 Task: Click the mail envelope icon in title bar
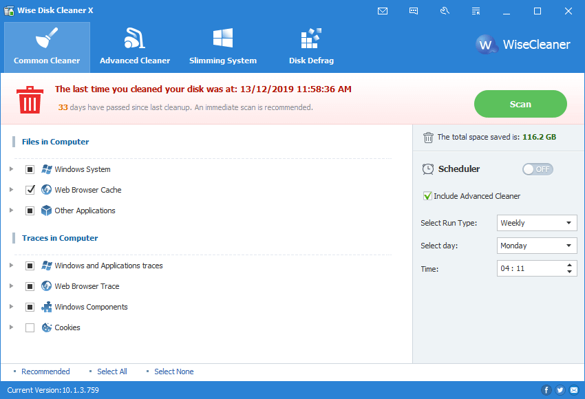[383, 11]
